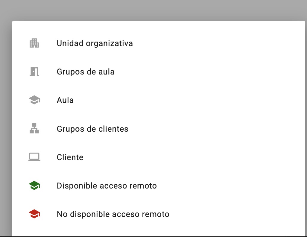The height and width of the screenshot is (237, 307).
Task: Click blank dialog space right of Cliente
Action: click(194, 157)
